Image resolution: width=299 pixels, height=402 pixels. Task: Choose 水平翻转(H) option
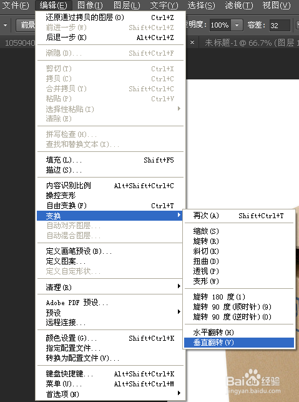pos(239,333)
